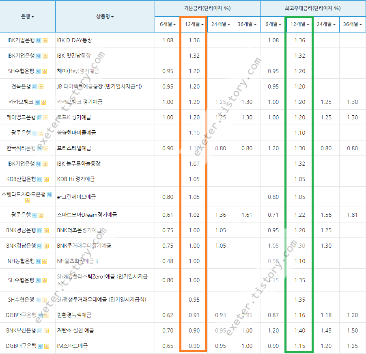The image size is (366, 354).
Task: Click the 재 badge in IBK 늘푸른하늘통장 row
Action: coord(39,164)
